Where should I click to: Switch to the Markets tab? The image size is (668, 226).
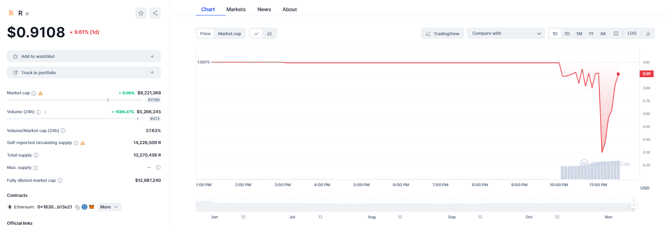click(236, 9)
